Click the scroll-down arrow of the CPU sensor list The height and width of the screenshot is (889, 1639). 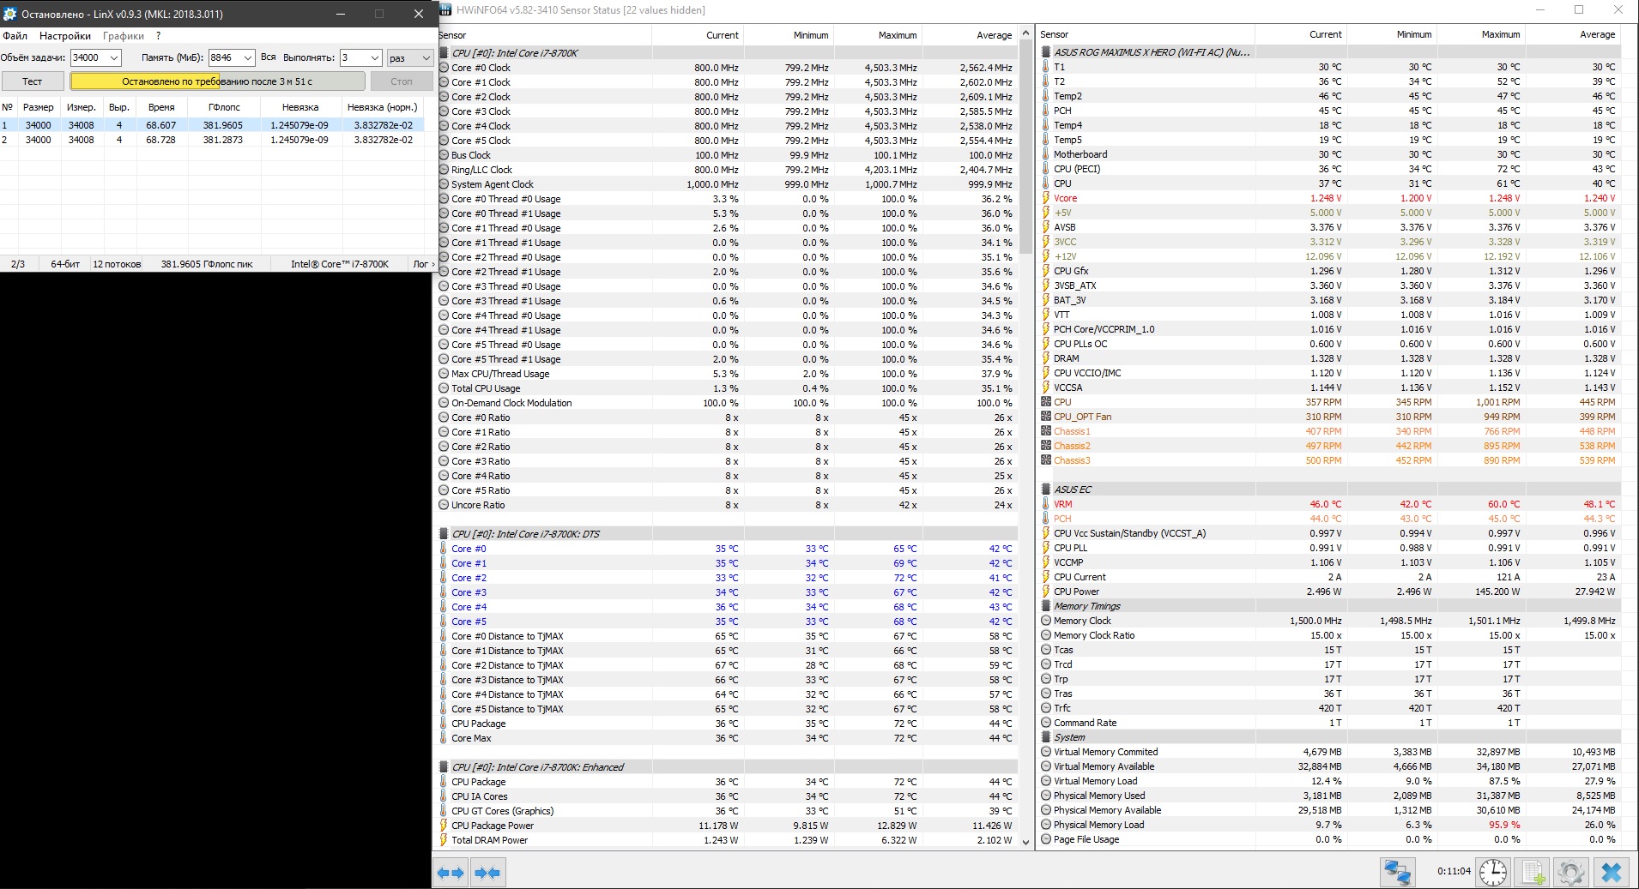coord(1025,842)
